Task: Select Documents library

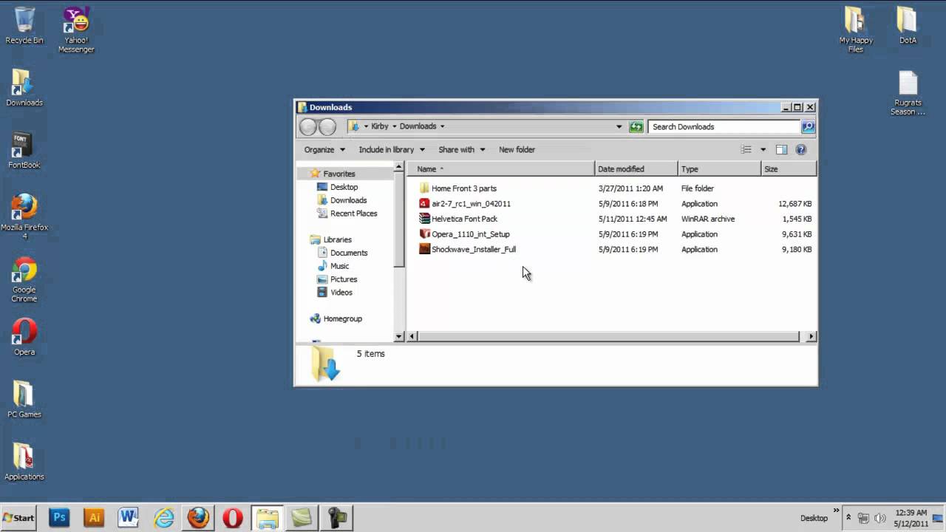Action: click(348, 253)
